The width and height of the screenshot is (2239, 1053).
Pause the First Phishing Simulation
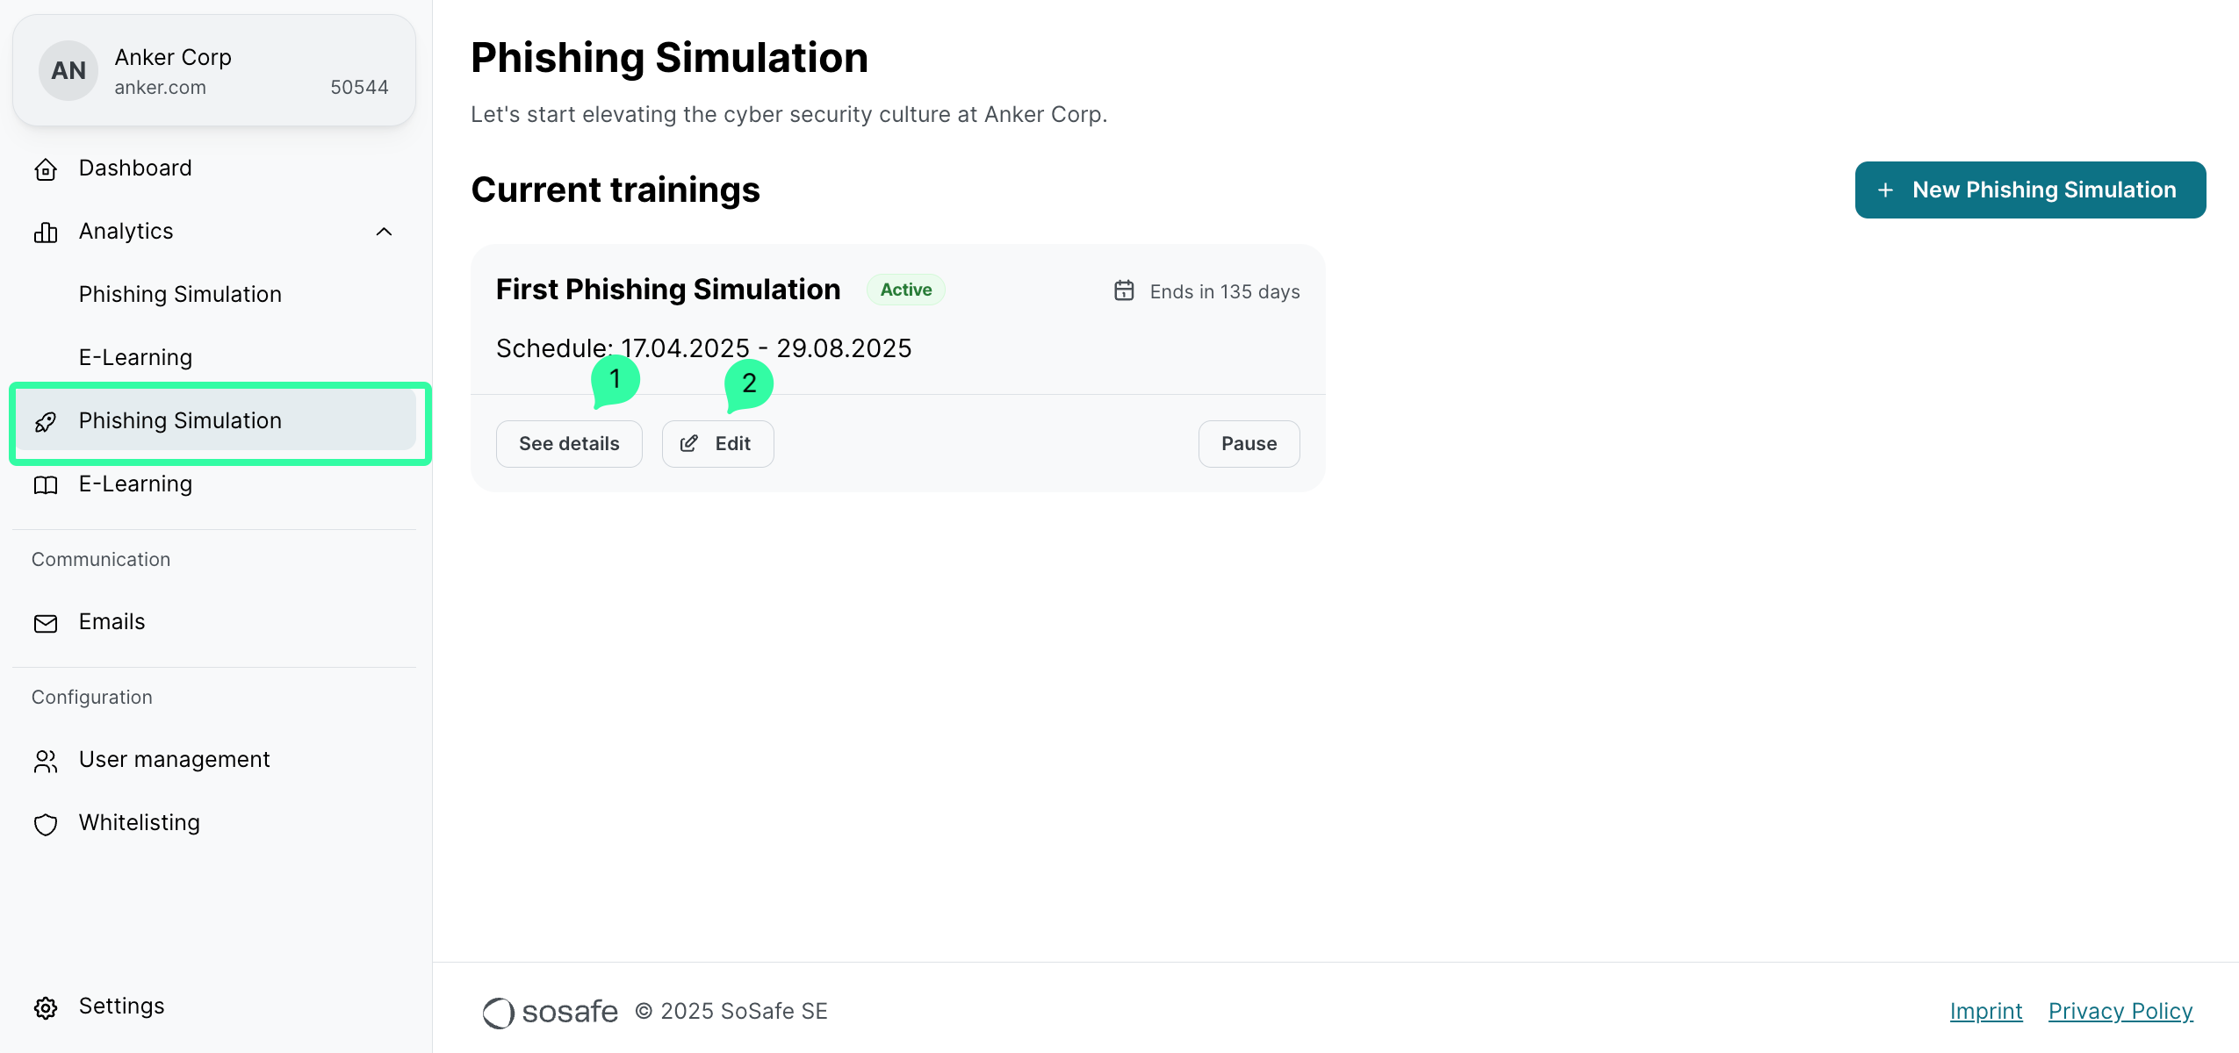pos(1249,444)
